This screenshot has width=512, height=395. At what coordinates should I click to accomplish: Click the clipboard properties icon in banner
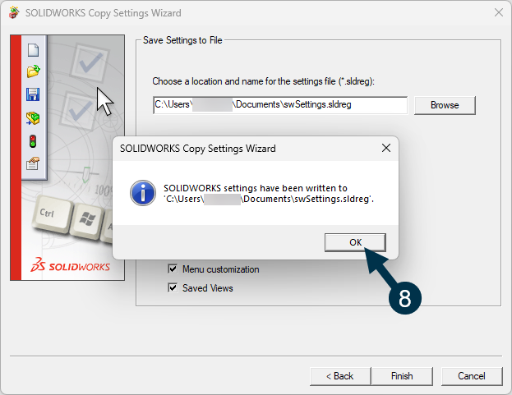pos(33,163)
